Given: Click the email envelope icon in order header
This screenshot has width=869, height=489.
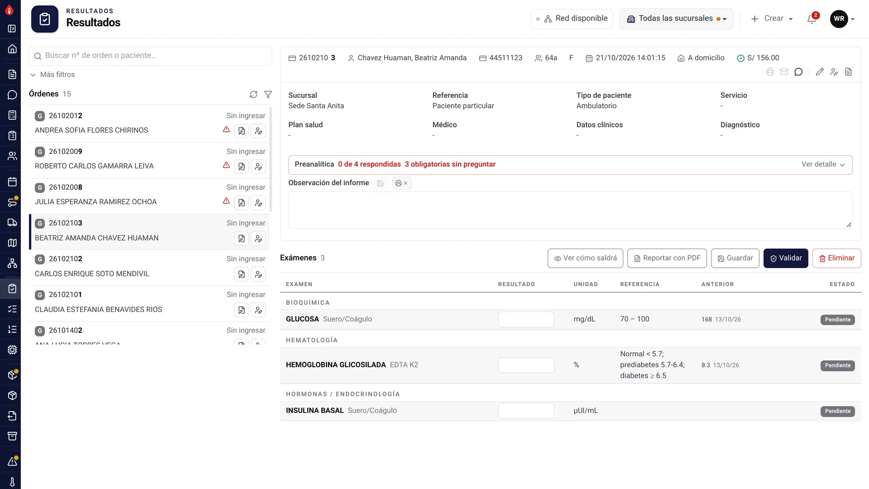Looking at the screenshot, I should point(784,72).
